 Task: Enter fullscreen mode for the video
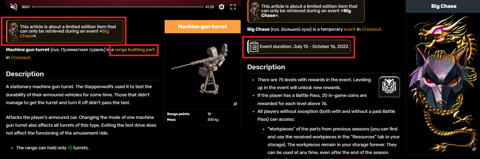[233, 7]
